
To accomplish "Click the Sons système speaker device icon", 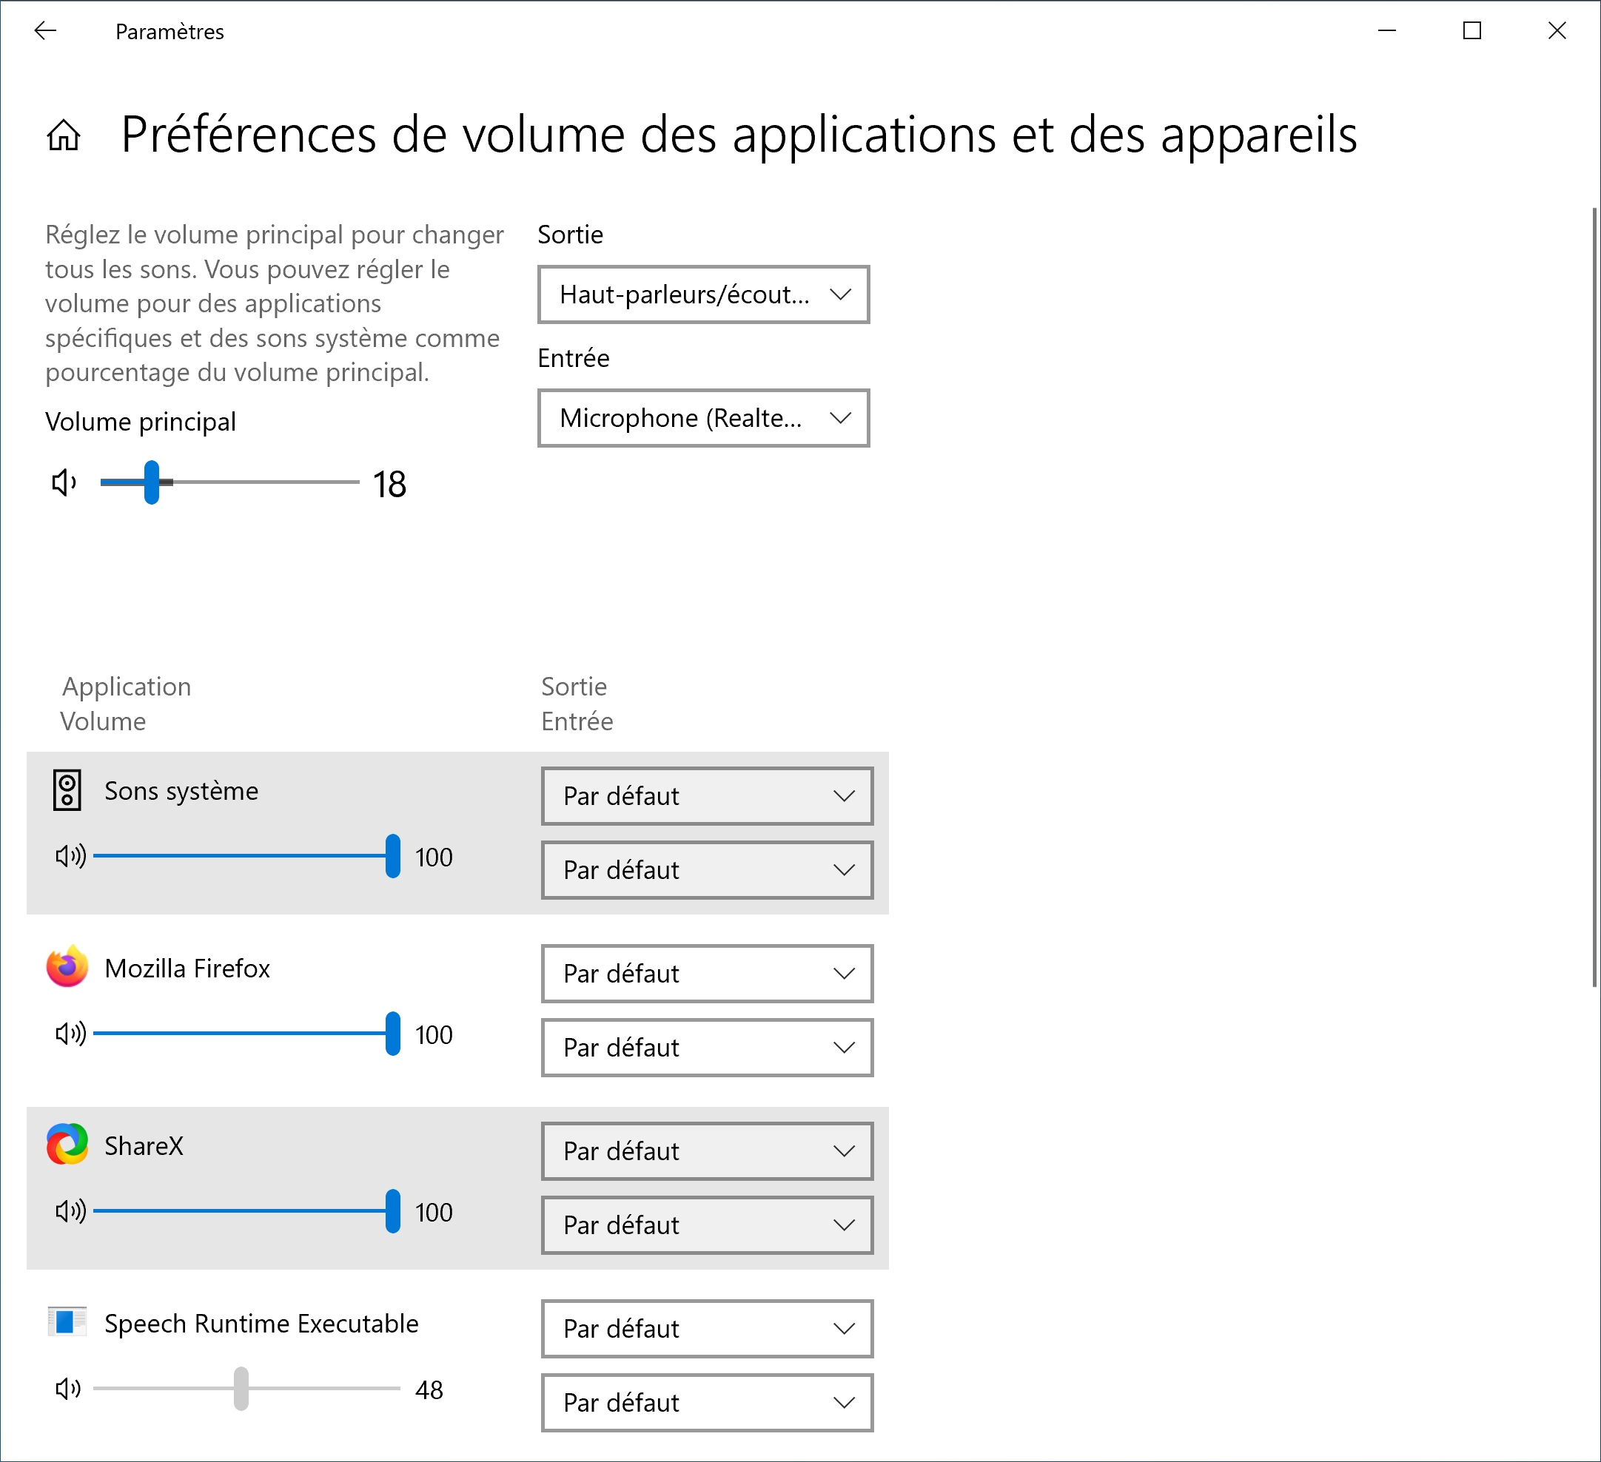I will [67, 790].
